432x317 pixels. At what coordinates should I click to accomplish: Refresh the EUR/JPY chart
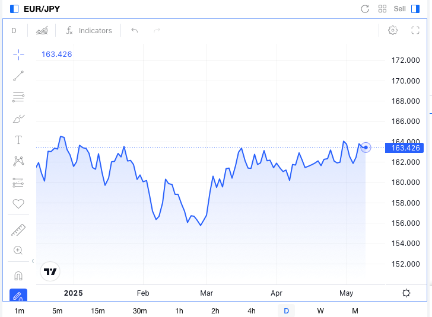pos(365,9)
